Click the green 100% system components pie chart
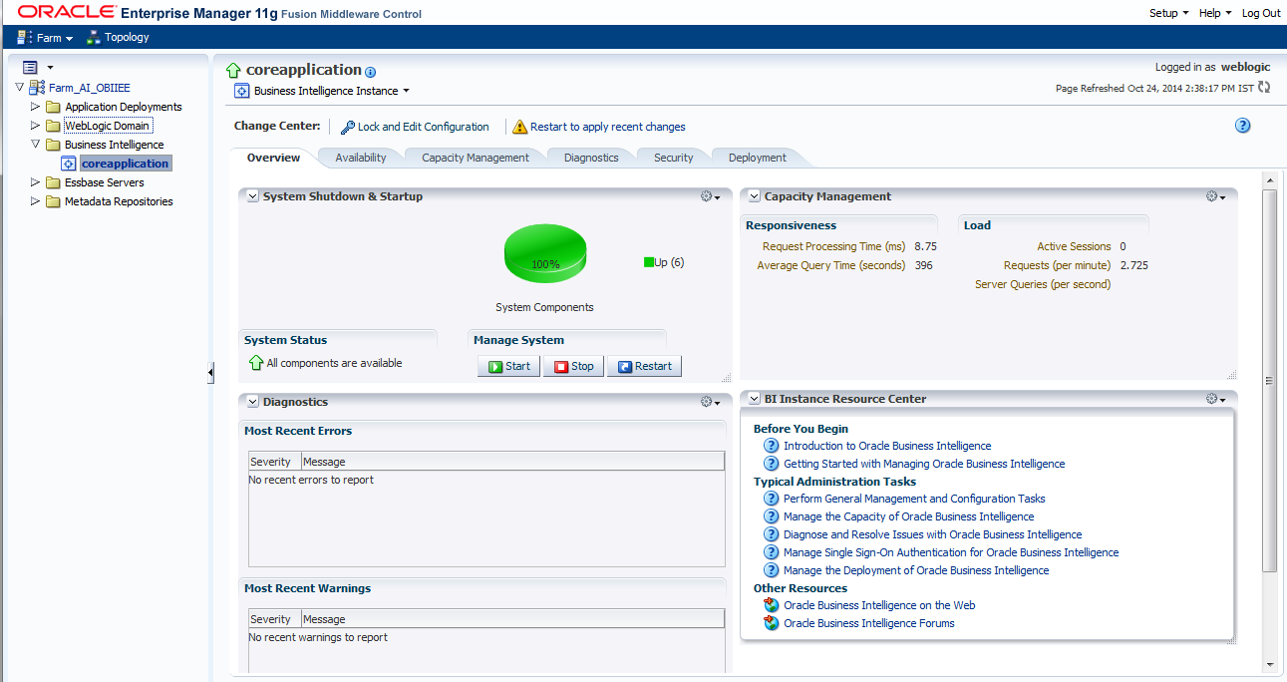Viewport: 1287px width, 682px height. (x=545, y=252)
